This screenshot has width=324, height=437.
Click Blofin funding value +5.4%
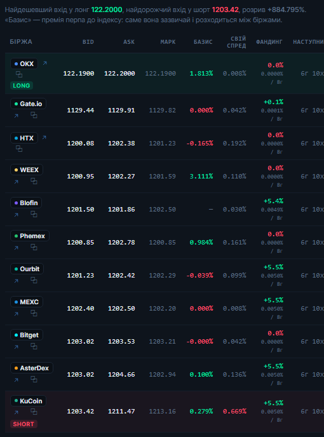pos(274,201)
